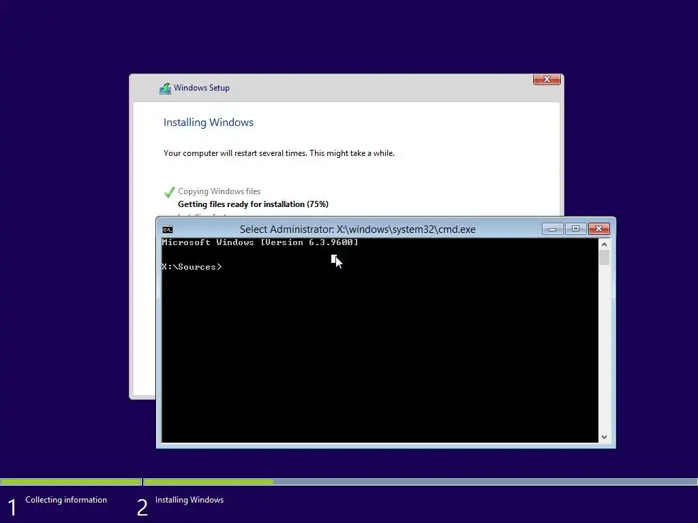Click the 'Collecting information' stage label
Viewport: 698px width, 523px height.
click(x=66, y=500)
